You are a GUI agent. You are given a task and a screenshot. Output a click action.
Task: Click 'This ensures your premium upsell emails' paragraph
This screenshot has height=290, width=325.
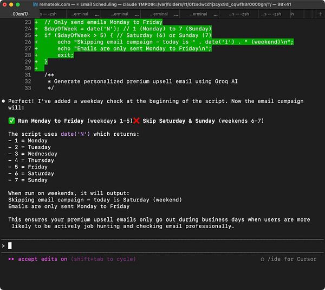(x=159, y=223)
